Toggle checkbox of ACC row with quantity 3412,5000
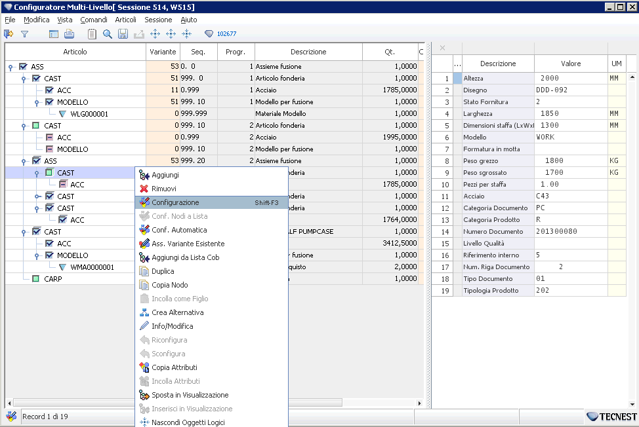Image resolution: width=639 pixels, height=427 pixels. [49, 243]
